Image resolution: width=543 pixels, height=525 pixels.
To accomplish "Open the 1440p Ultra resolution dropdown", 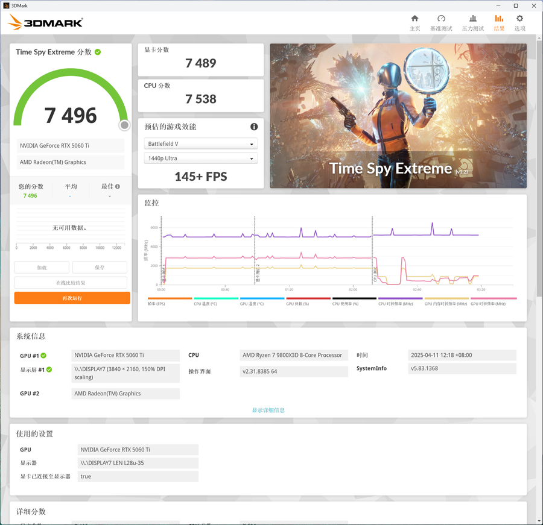I will click(200, 158).
